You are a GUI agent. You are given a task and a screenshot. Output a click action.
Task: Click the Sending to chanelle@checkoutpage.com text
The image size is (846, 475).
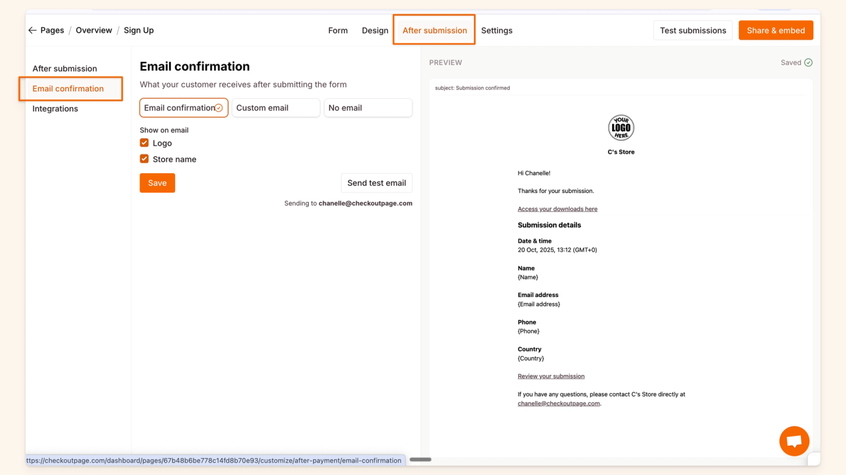(348, 203)
